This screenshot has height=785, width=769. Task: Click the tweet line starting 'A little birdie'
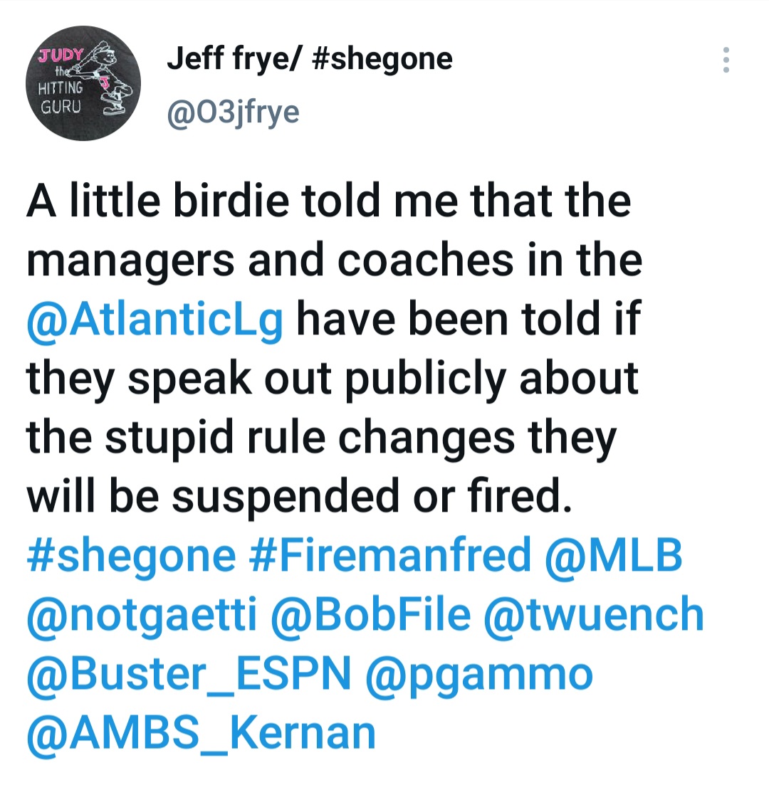pyautogui.click(x=328, y=202)
